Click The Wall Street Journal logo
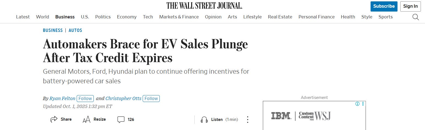The image size is (425, 130). click(x=204, y=5)
